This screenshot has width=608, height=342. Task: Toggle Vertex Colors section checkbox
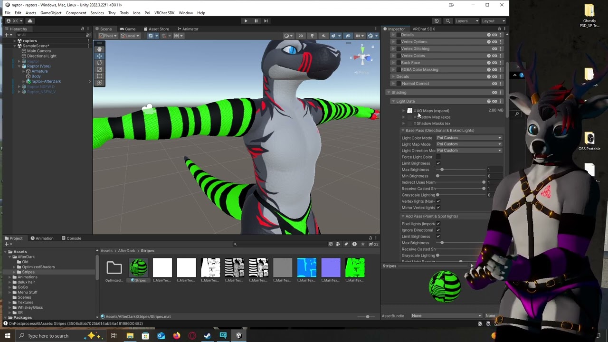pos(399,56)
